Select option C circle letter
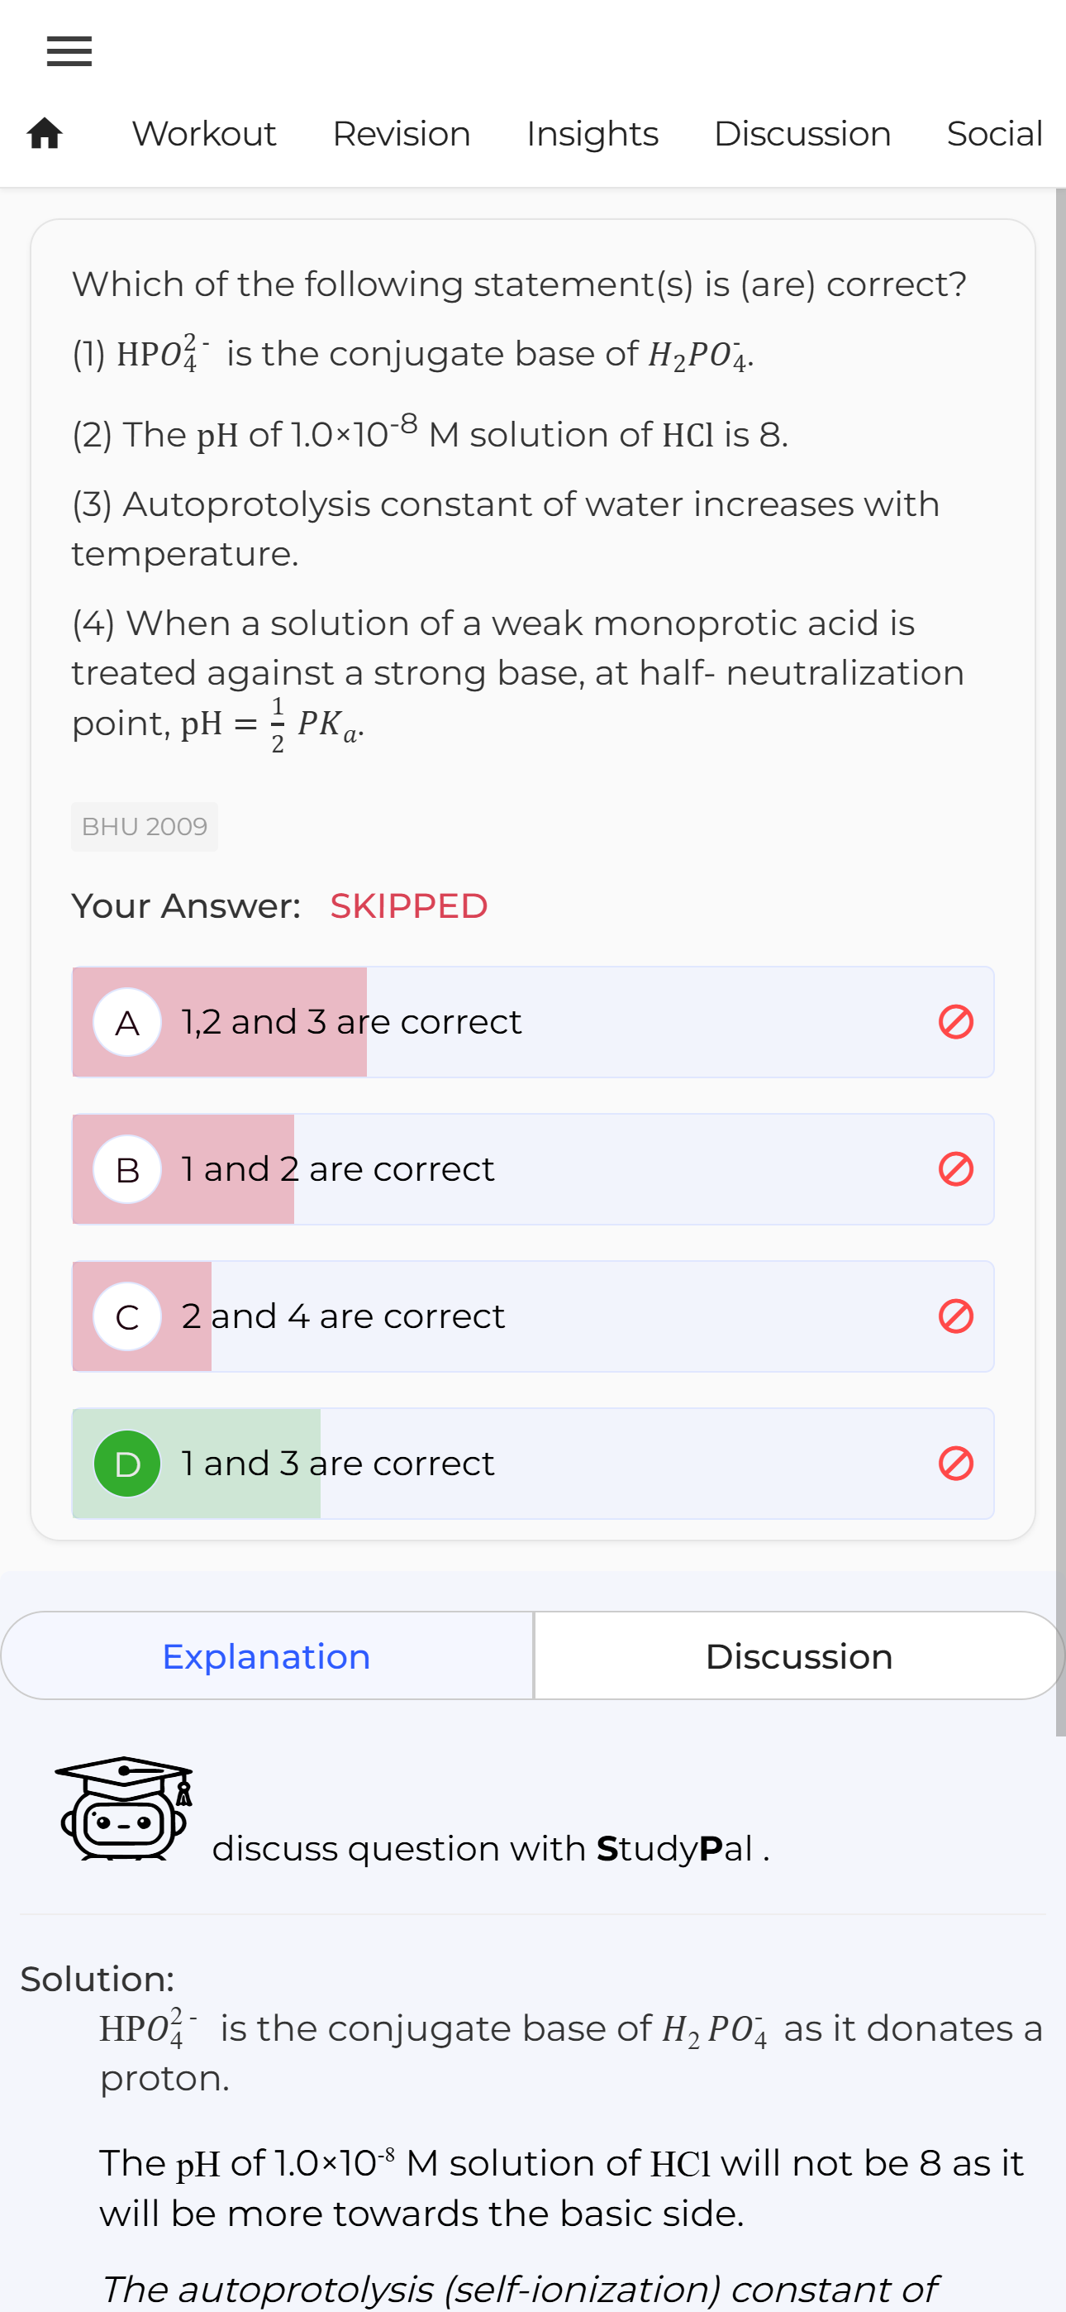Image resolution: width=1066 pixels, height=2312 pixels. pos(127,1316)
